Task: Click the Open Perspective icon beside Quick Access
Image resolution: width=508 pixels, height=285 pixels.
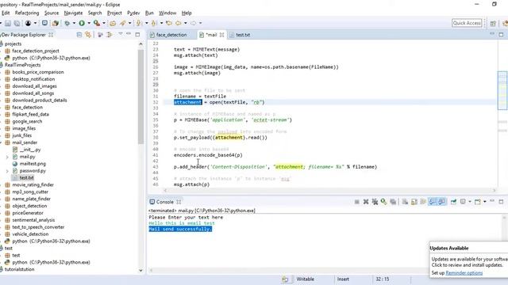Action: tap(493, 23)
